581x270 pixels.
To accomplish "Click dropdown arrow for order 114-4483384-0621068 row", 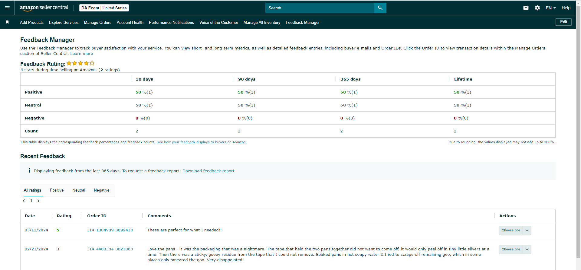I will (527, 249).
